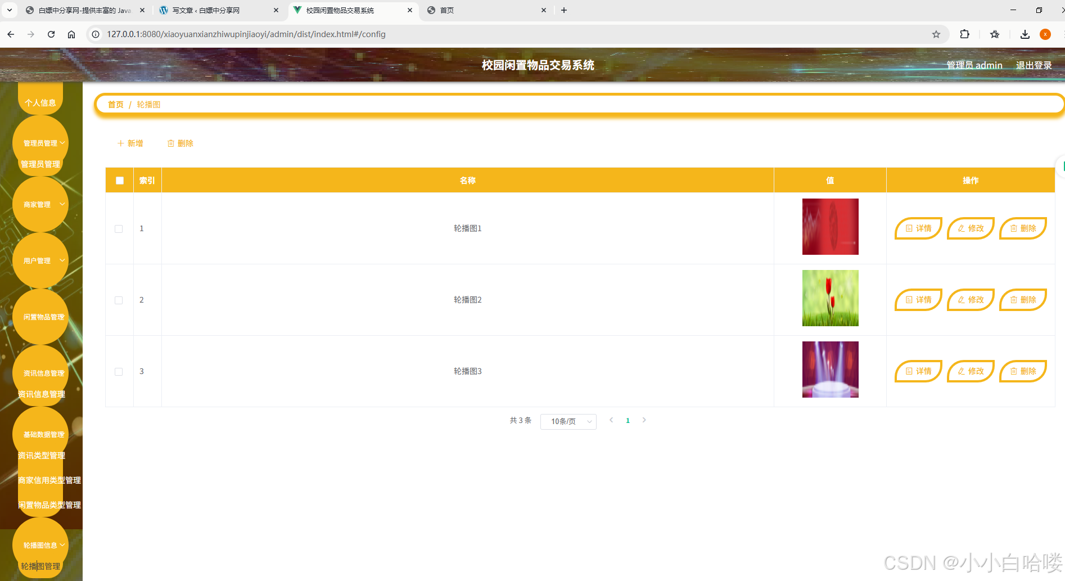Click 删除 for 轮播图2
The image size is (1065, 581).
point(1023,300)
